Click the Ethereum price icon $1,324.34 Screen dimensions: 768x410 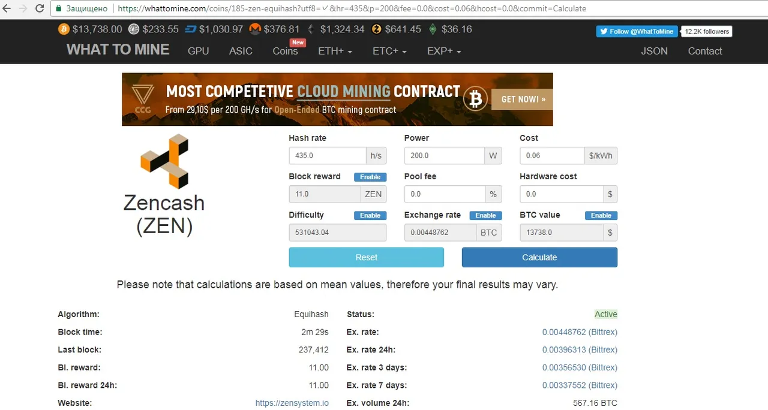(311, 29)
